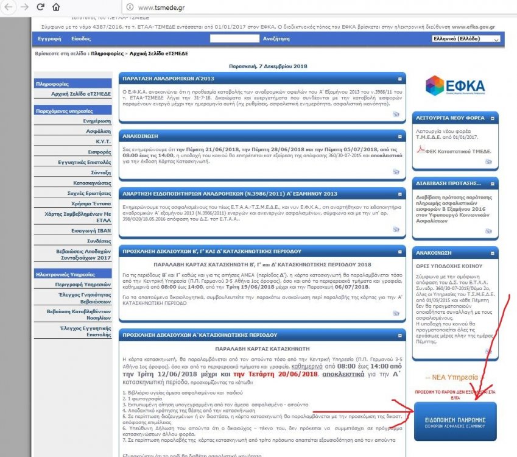
Task: Collapse ΠΡΟΣΚΛΗΣΗ ΔΙΚΑΙΟΥΧΩΝ Α' ΚΑΤΑΣΚΗΝΩΤΙΚΗΣ ΠΕΡΙΟΔΟΥ panel
Action: pos(399,335)
